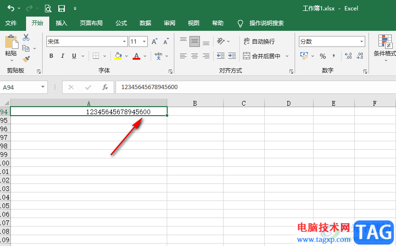Align text left

pos(183,56)
